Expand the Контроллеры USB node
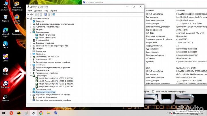This screenshot has width=207, height=116. [31, 59]
